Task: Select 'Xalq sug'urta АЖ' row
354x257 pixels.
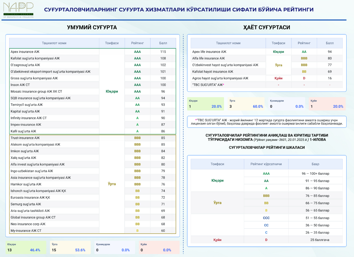Action: (x=23, y=158)
